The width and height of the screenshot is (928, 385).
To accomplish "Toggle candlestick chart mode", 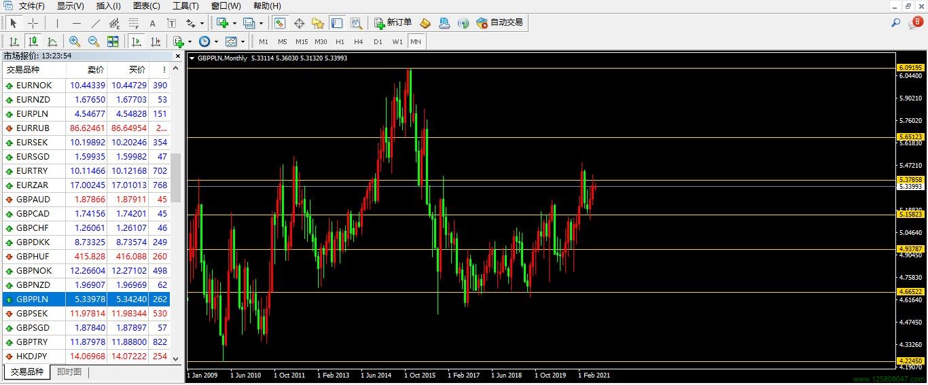I will pyautogui.click(x=33, y=41).
